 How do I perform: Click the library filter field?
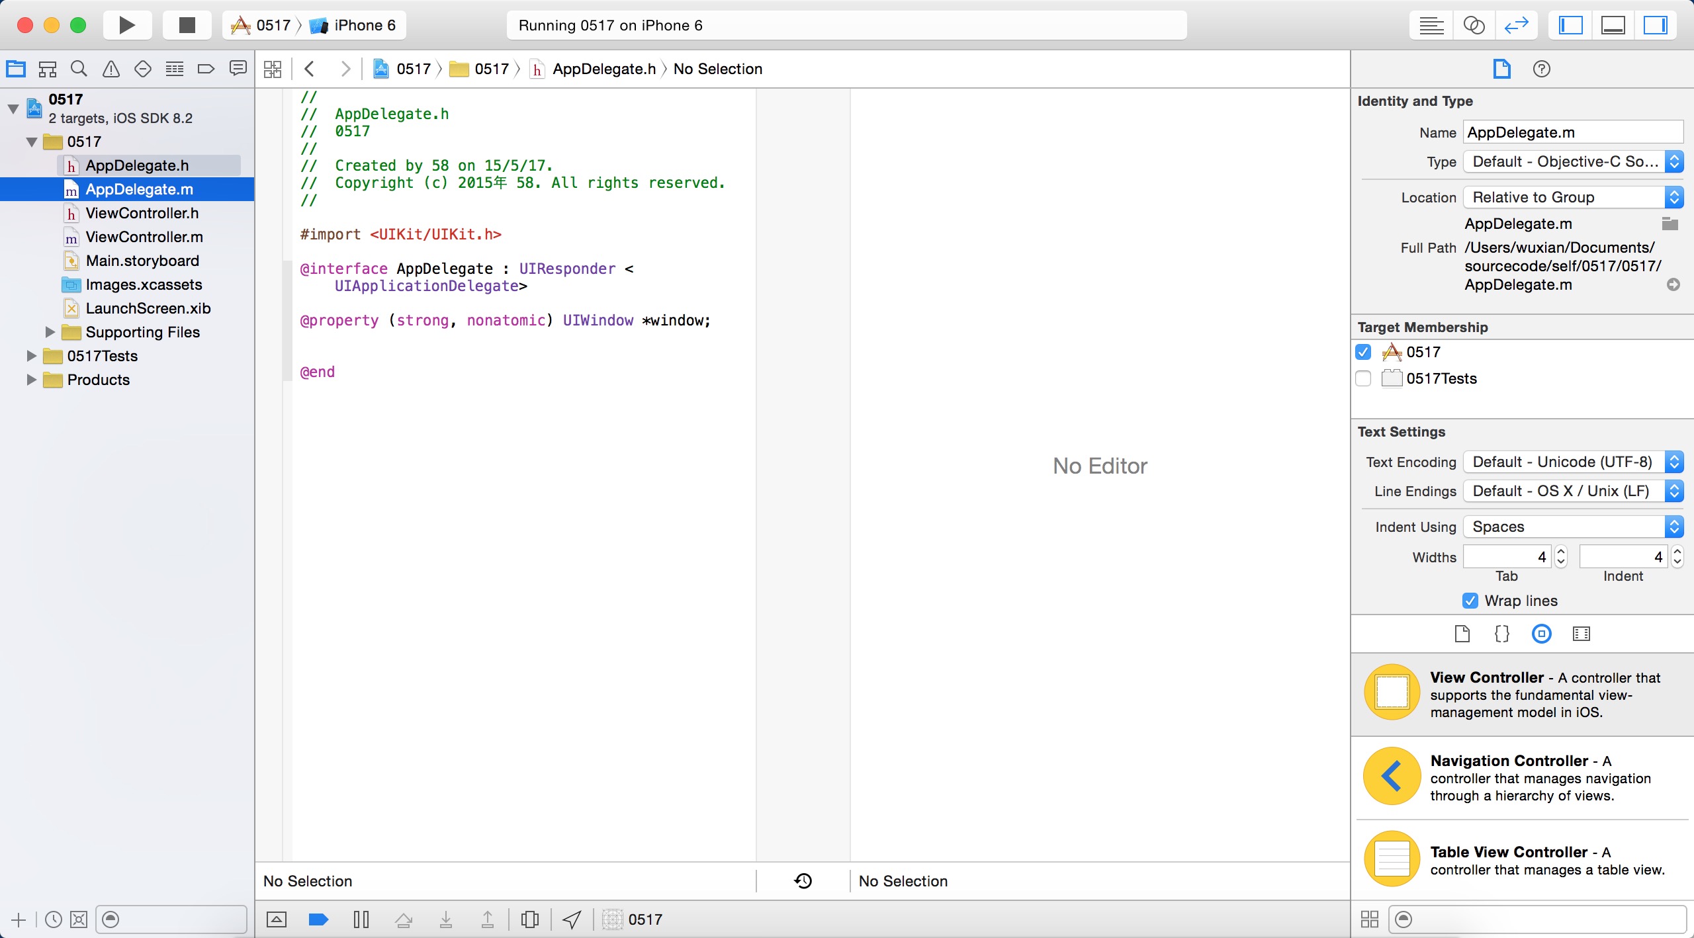click(x=1538, y=919)
